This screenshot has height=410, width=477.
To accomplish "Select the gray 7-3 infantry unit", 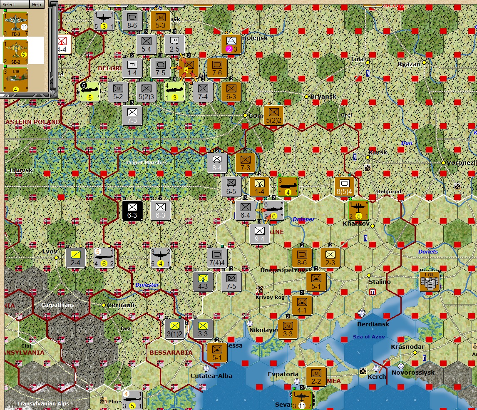I will pos(132,115).
